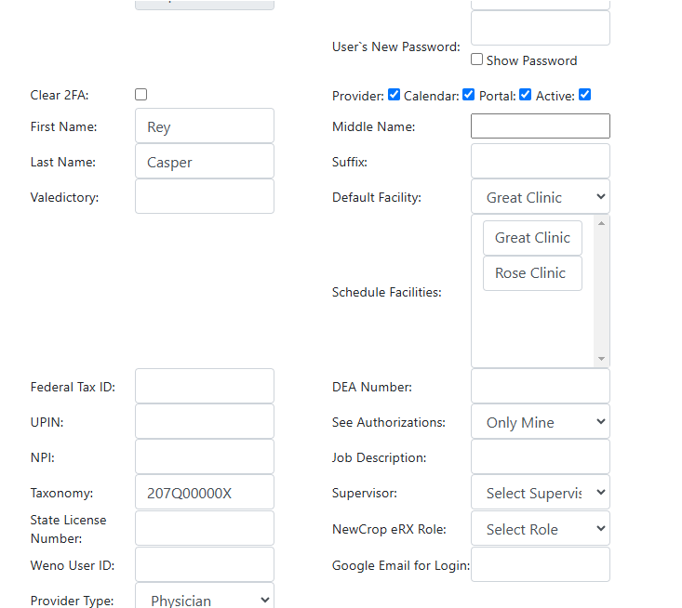
Task: Click the Schedule Facilities scroll up arrow
Action: click(x=602, y=223)
